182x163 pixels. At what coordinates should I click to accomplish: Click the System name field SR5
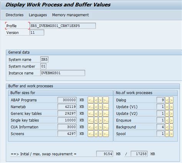tap(44, 59)
